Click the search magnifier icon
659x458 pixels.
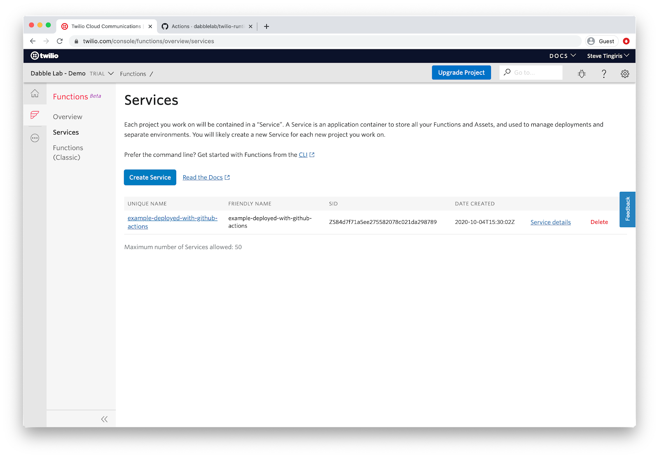coord(507,72)
